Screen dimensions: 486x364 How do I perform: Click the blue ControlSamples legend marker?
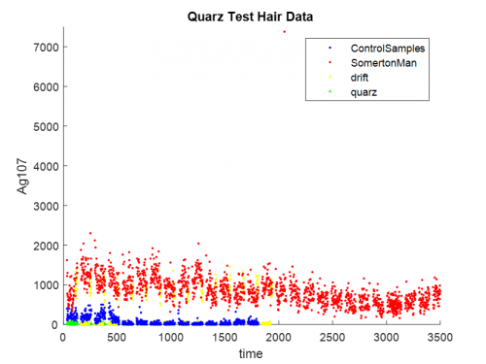coord(330,49)
